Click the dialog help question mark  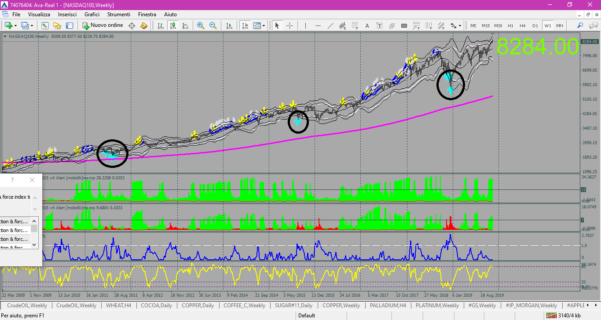[12, 180]
